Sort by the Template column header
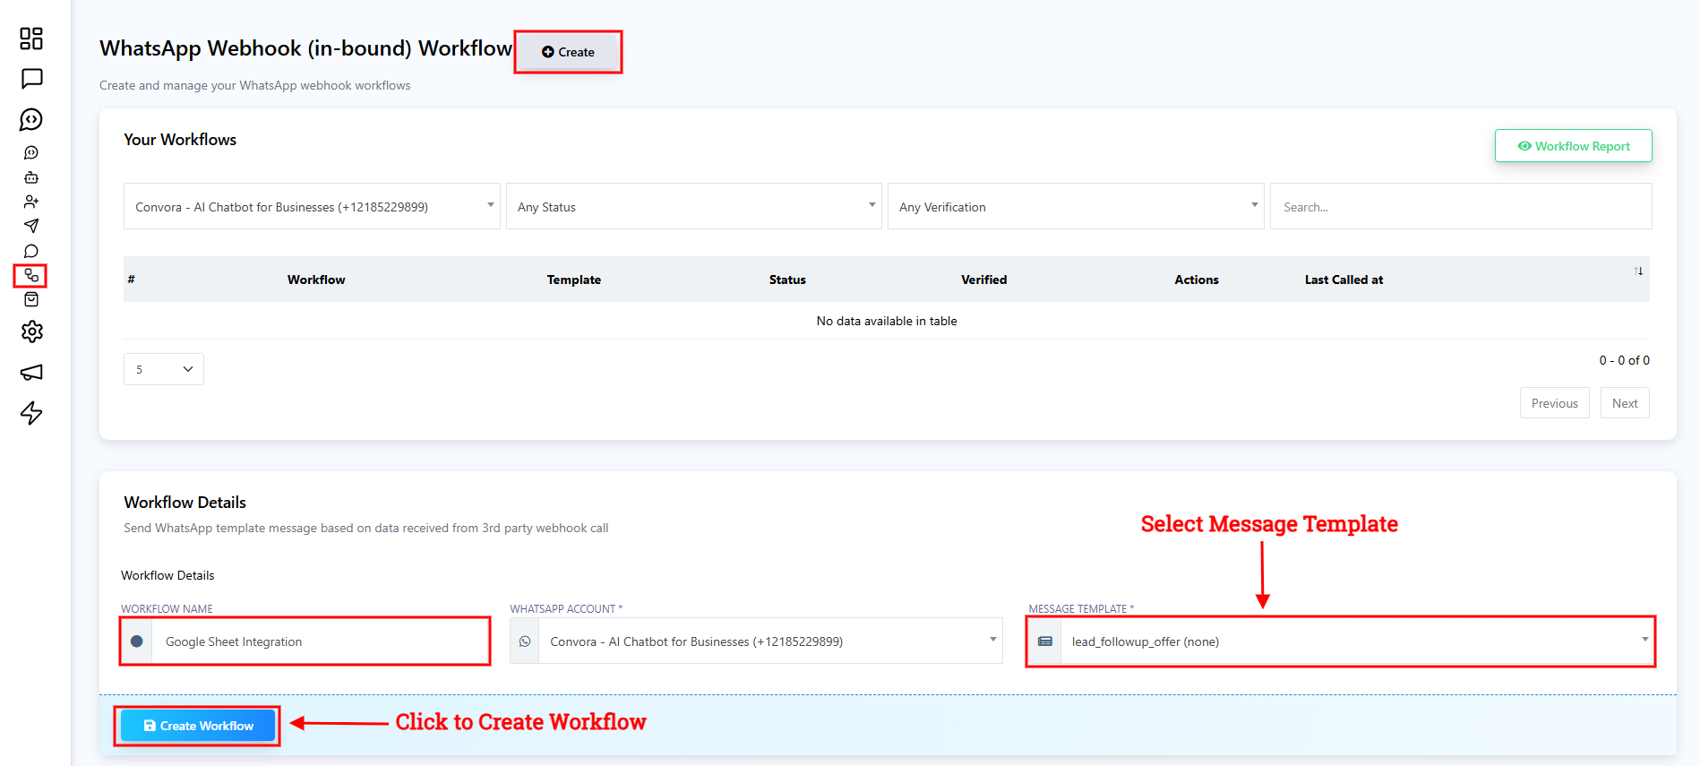This screenshot has height=766, width=1700. (x=574, y=280)
